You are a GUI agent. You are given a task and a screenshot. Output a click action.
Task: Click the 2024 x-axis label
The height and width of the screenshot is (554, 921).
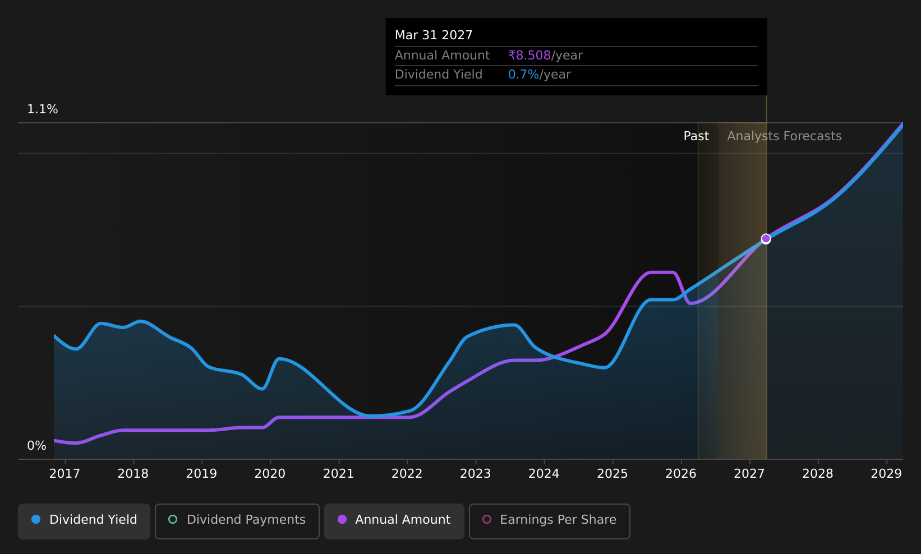(544, 474)
